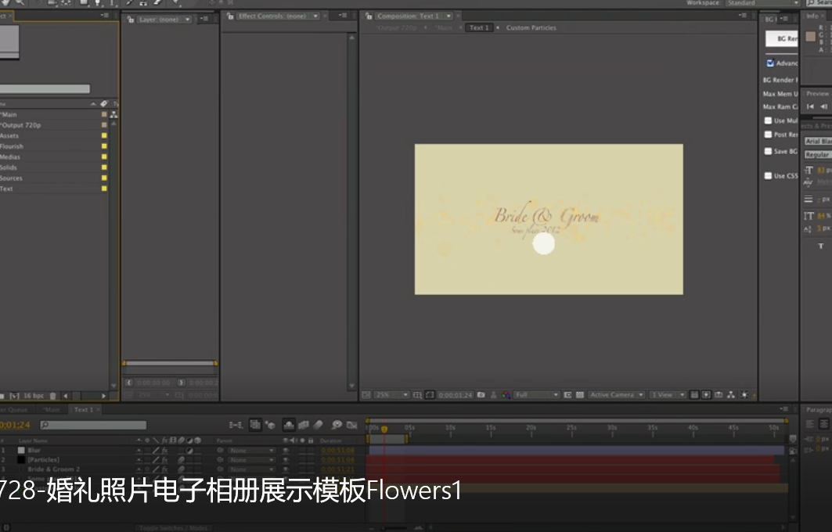Image resolution: width=832 pixels, height=532 pixels.
Task: Enable the Post Ren checkbox
Action: coord(768,135)
